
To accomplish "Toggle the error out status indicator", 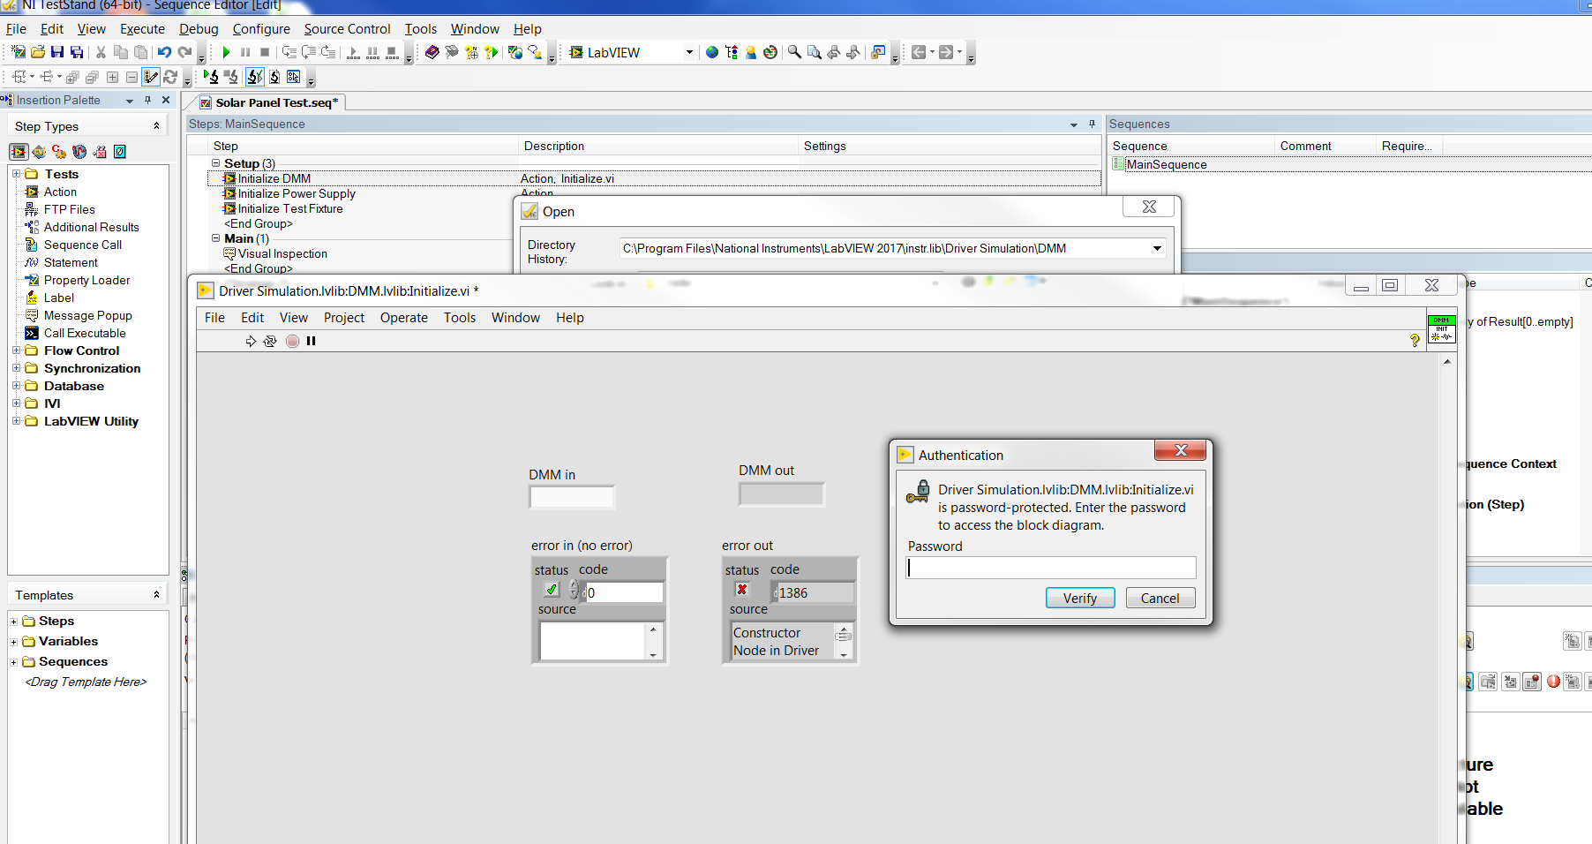I will coord(742,589).
